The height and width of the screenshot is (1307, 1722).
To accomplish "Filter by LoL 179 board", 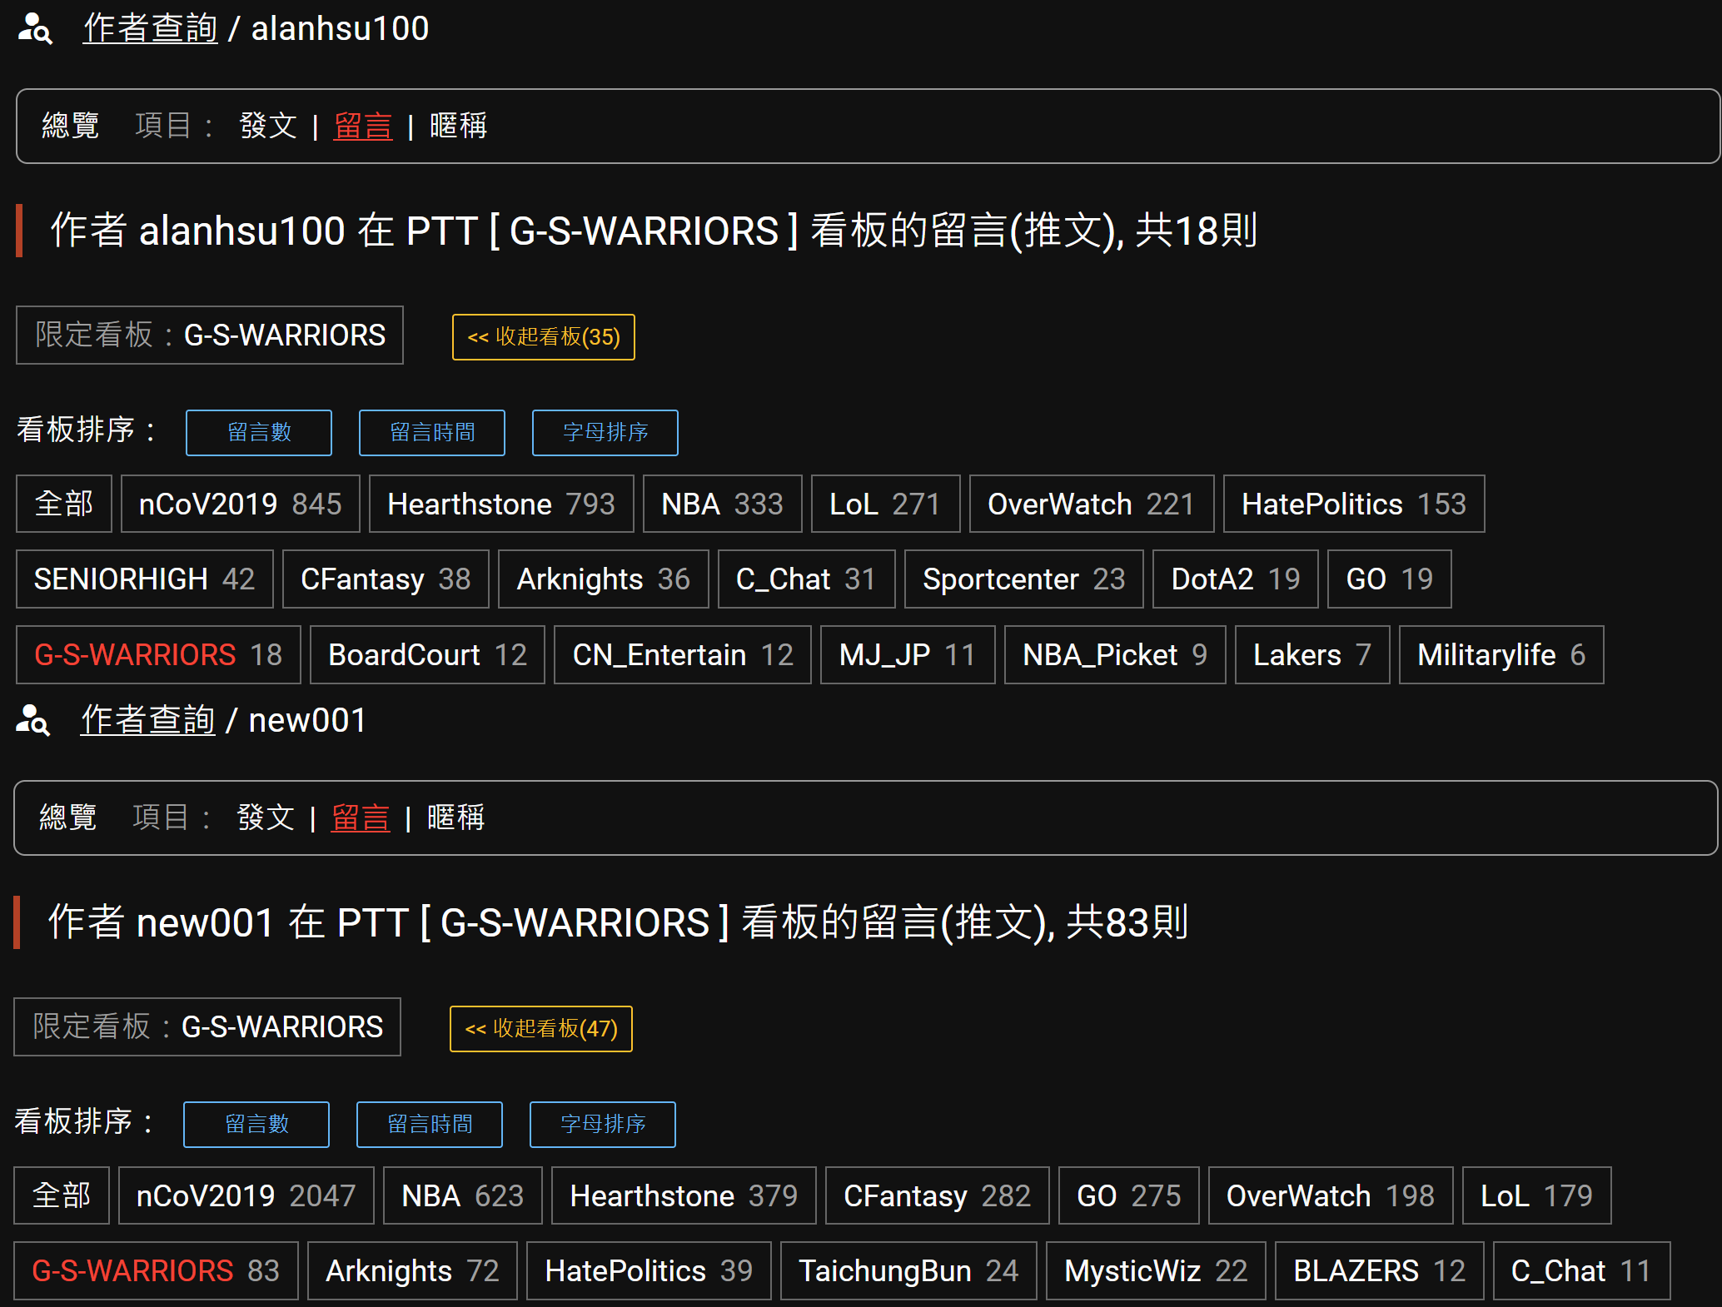I will tap(1537, 1195).
